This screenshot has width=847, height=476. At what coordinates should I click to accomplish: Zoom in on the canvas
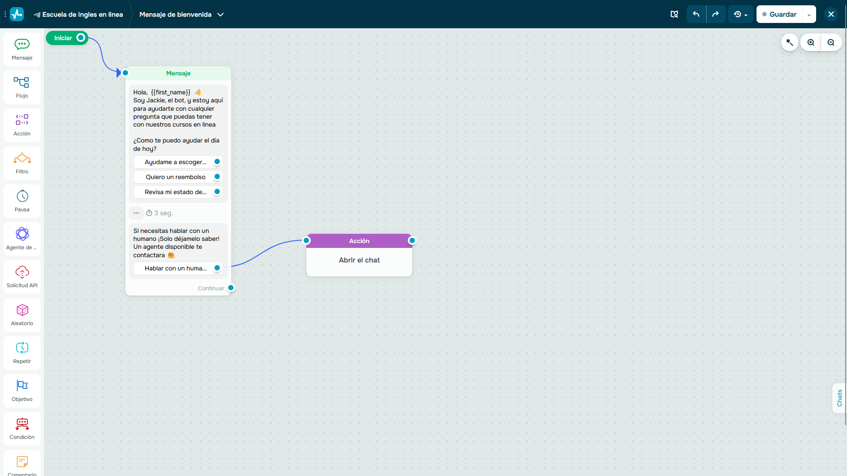click(811, 42)
